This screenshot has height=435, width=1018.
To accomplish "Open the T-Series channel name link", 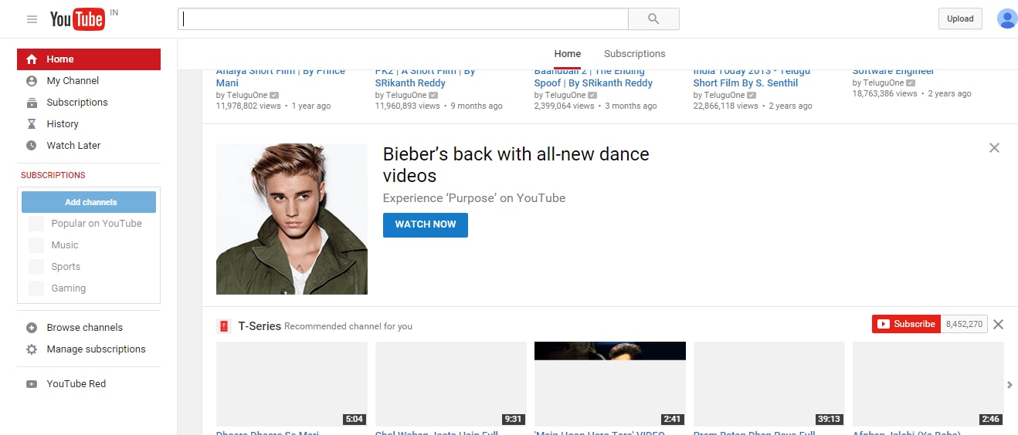I will pyautogui.click(x=260, y=325).
